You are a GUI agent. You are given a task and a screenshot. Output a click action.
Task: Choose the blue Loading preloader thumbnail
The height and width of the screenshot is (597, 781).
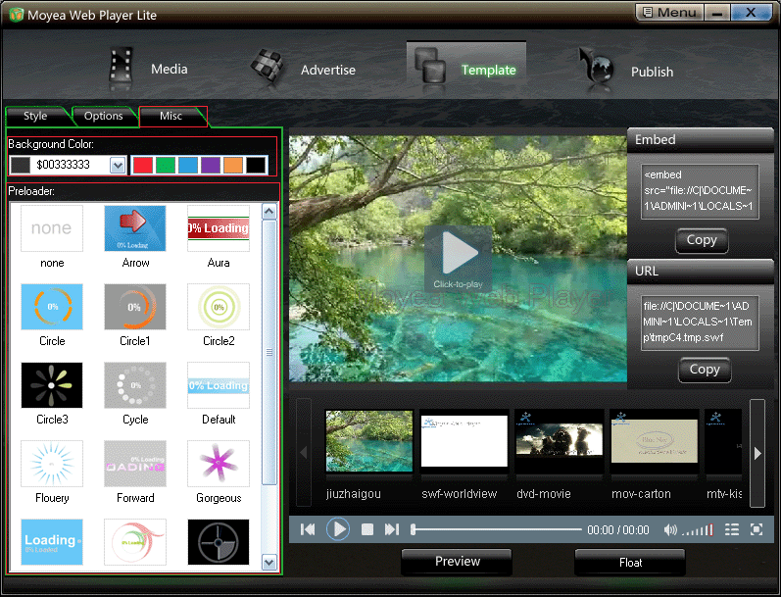point(52,542)
